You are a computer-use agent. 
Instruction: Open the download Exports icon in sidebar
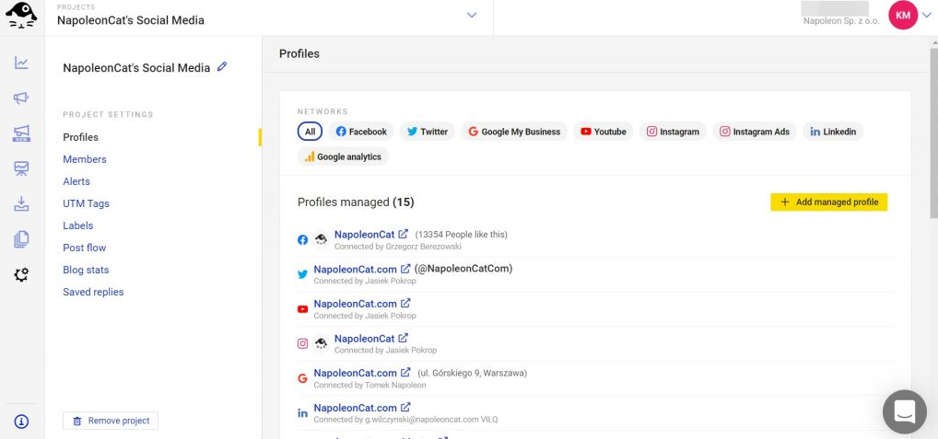click(21, 203)
